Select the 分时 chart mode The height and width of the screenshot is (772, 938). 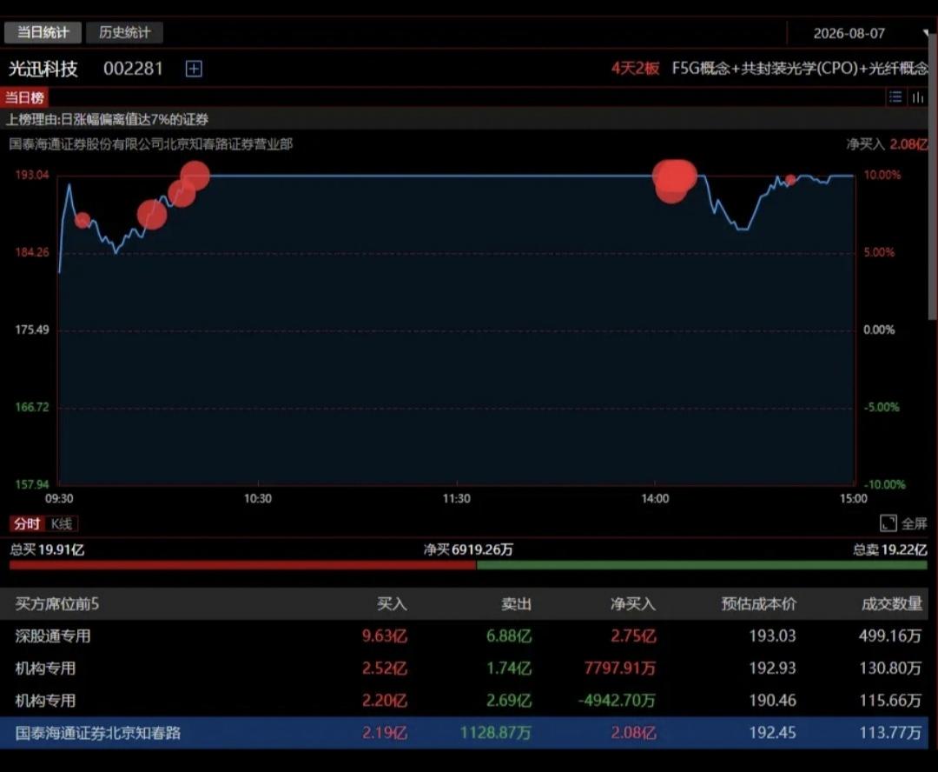click(x=27, y=524)
